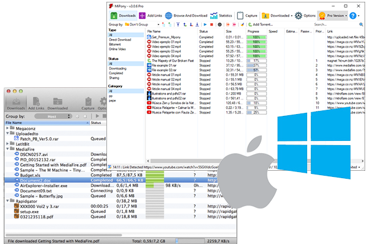Expand the Megaconz folder
This screenshot has width=367, height=244.
pos(7,128)
